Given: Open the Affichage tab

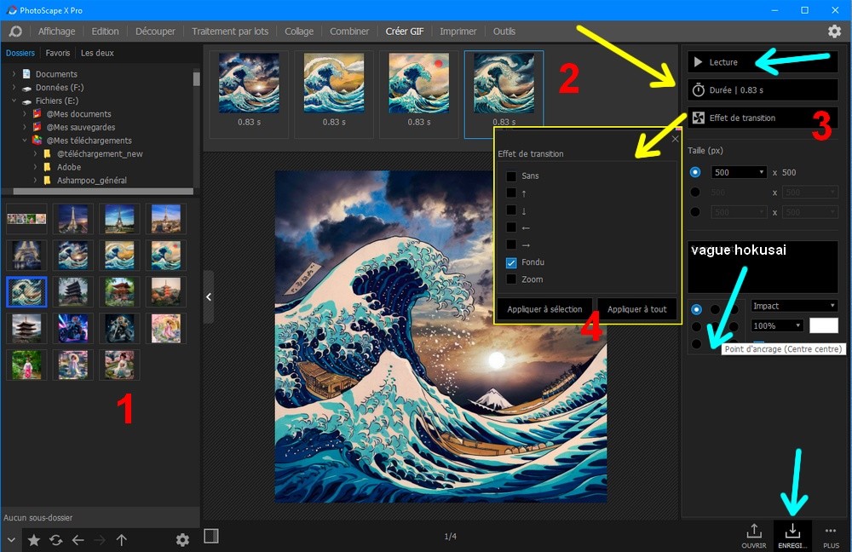Looking at the screenshot, I should [x=56, y=31].
